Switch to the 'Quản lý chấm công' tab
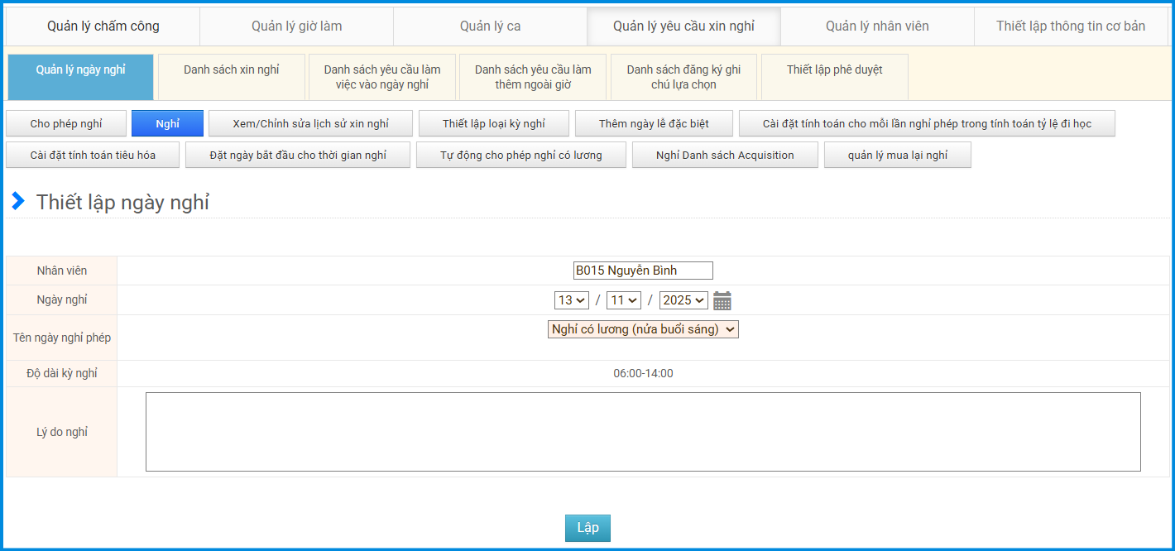The width and height of the screenshot is (1175, 551). coord(103,26)
